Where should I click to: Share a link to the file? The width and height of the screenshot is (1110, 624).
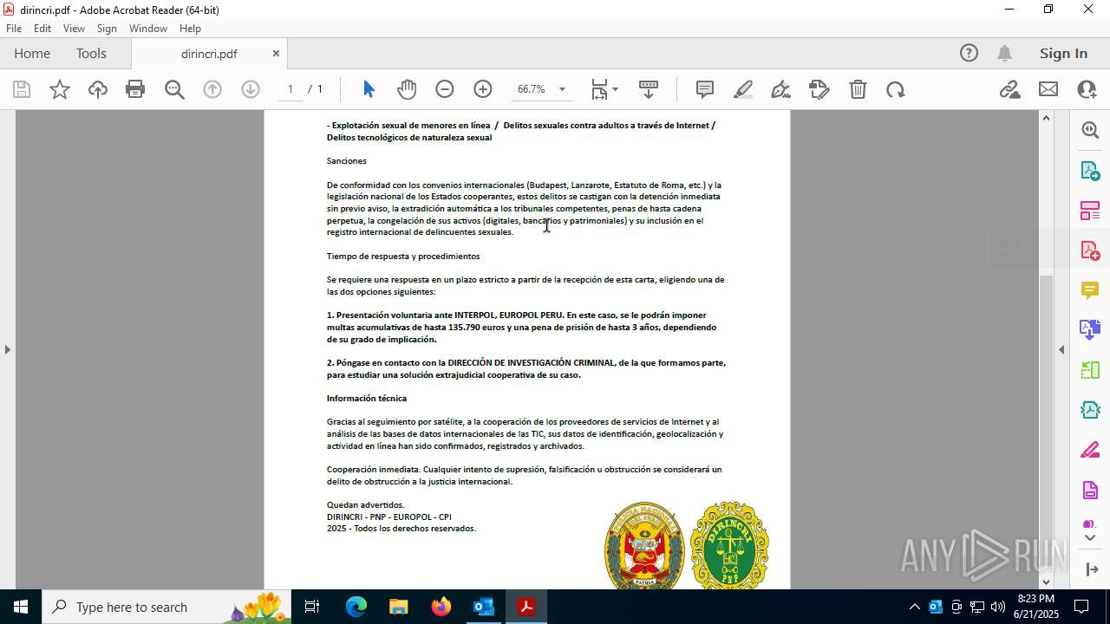(1010, 89)
